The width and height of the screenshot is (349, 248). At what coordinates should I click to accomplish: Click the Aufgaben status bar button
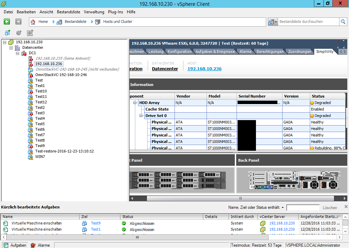click(15, 245)
